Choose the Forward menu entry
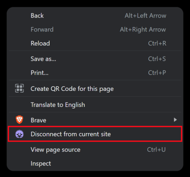The width and height of the screenshot is (190, 177). 95,29
